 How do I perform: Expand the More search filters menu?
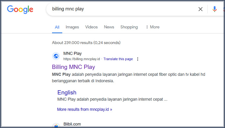click(x=153, y=27)
